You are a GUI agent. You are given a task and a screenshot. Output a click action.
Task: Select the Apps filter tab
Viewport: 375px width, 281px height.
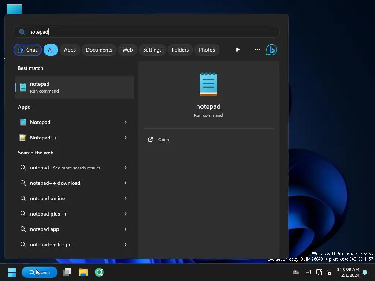[x=70, y=50]
